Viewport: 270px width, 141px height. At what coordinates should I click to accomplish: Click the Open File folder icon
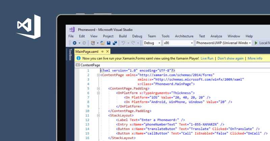[103, 43]
